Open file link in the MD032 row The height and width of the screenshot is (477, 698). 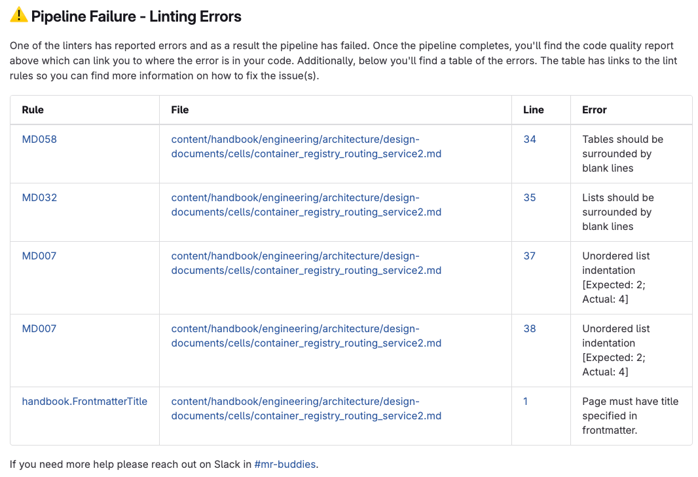(x=306, y=205)
